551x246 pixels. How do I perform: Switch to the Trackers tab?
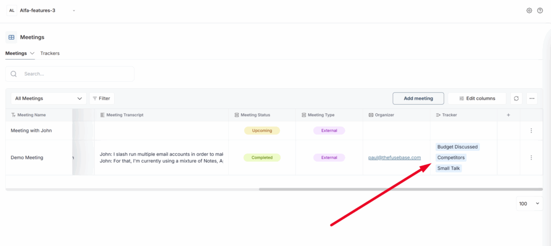coord(50,53)
